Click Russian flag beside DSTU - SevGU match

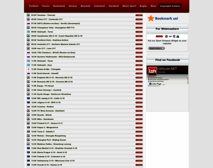tap(28, 24)
